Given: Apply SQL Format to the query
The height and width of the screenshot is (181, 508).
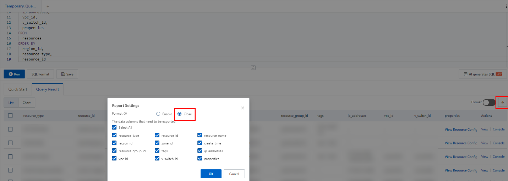Looking at the screenshot, I should 40,74.
